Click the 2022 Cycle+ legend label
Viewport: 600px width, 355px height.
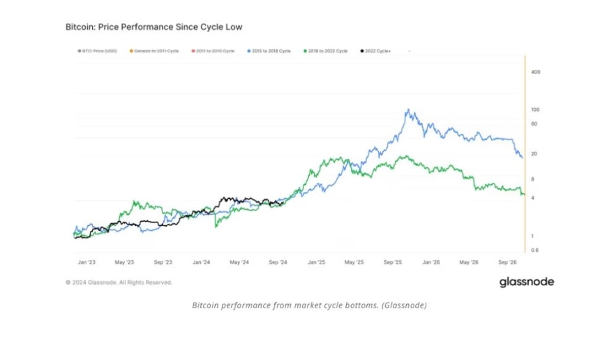pos(378,51)
